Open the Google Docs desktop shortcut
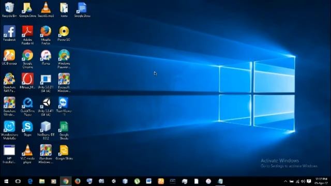 [82, 10]
